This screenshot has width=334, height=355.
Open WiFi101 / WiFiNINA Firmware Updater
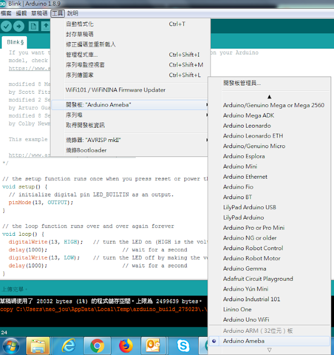tap(130, 90)
